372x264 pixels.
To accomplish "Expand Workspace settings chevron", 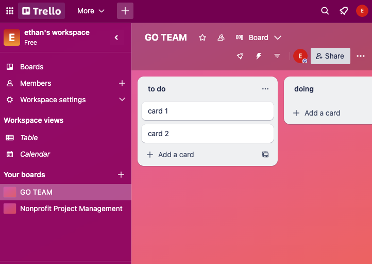I will click(122, 100).
